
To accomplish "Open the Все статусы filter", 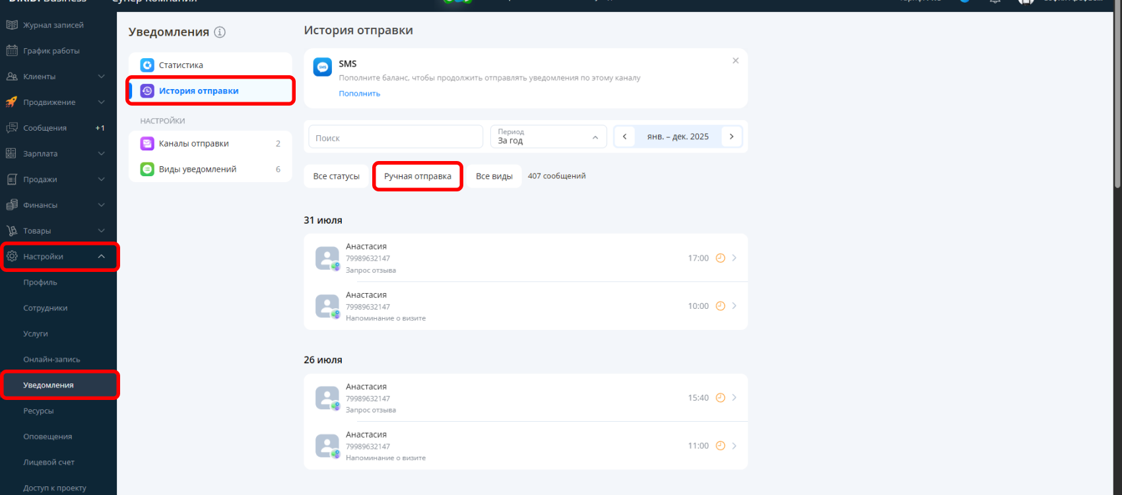I will point(336,176).
